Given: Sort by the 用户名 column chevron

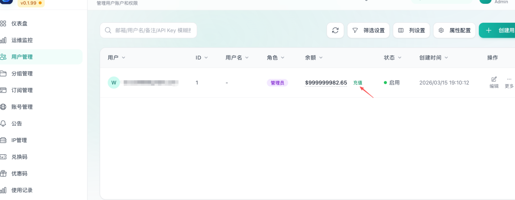Looking at the screenshot, I should 247,57.
